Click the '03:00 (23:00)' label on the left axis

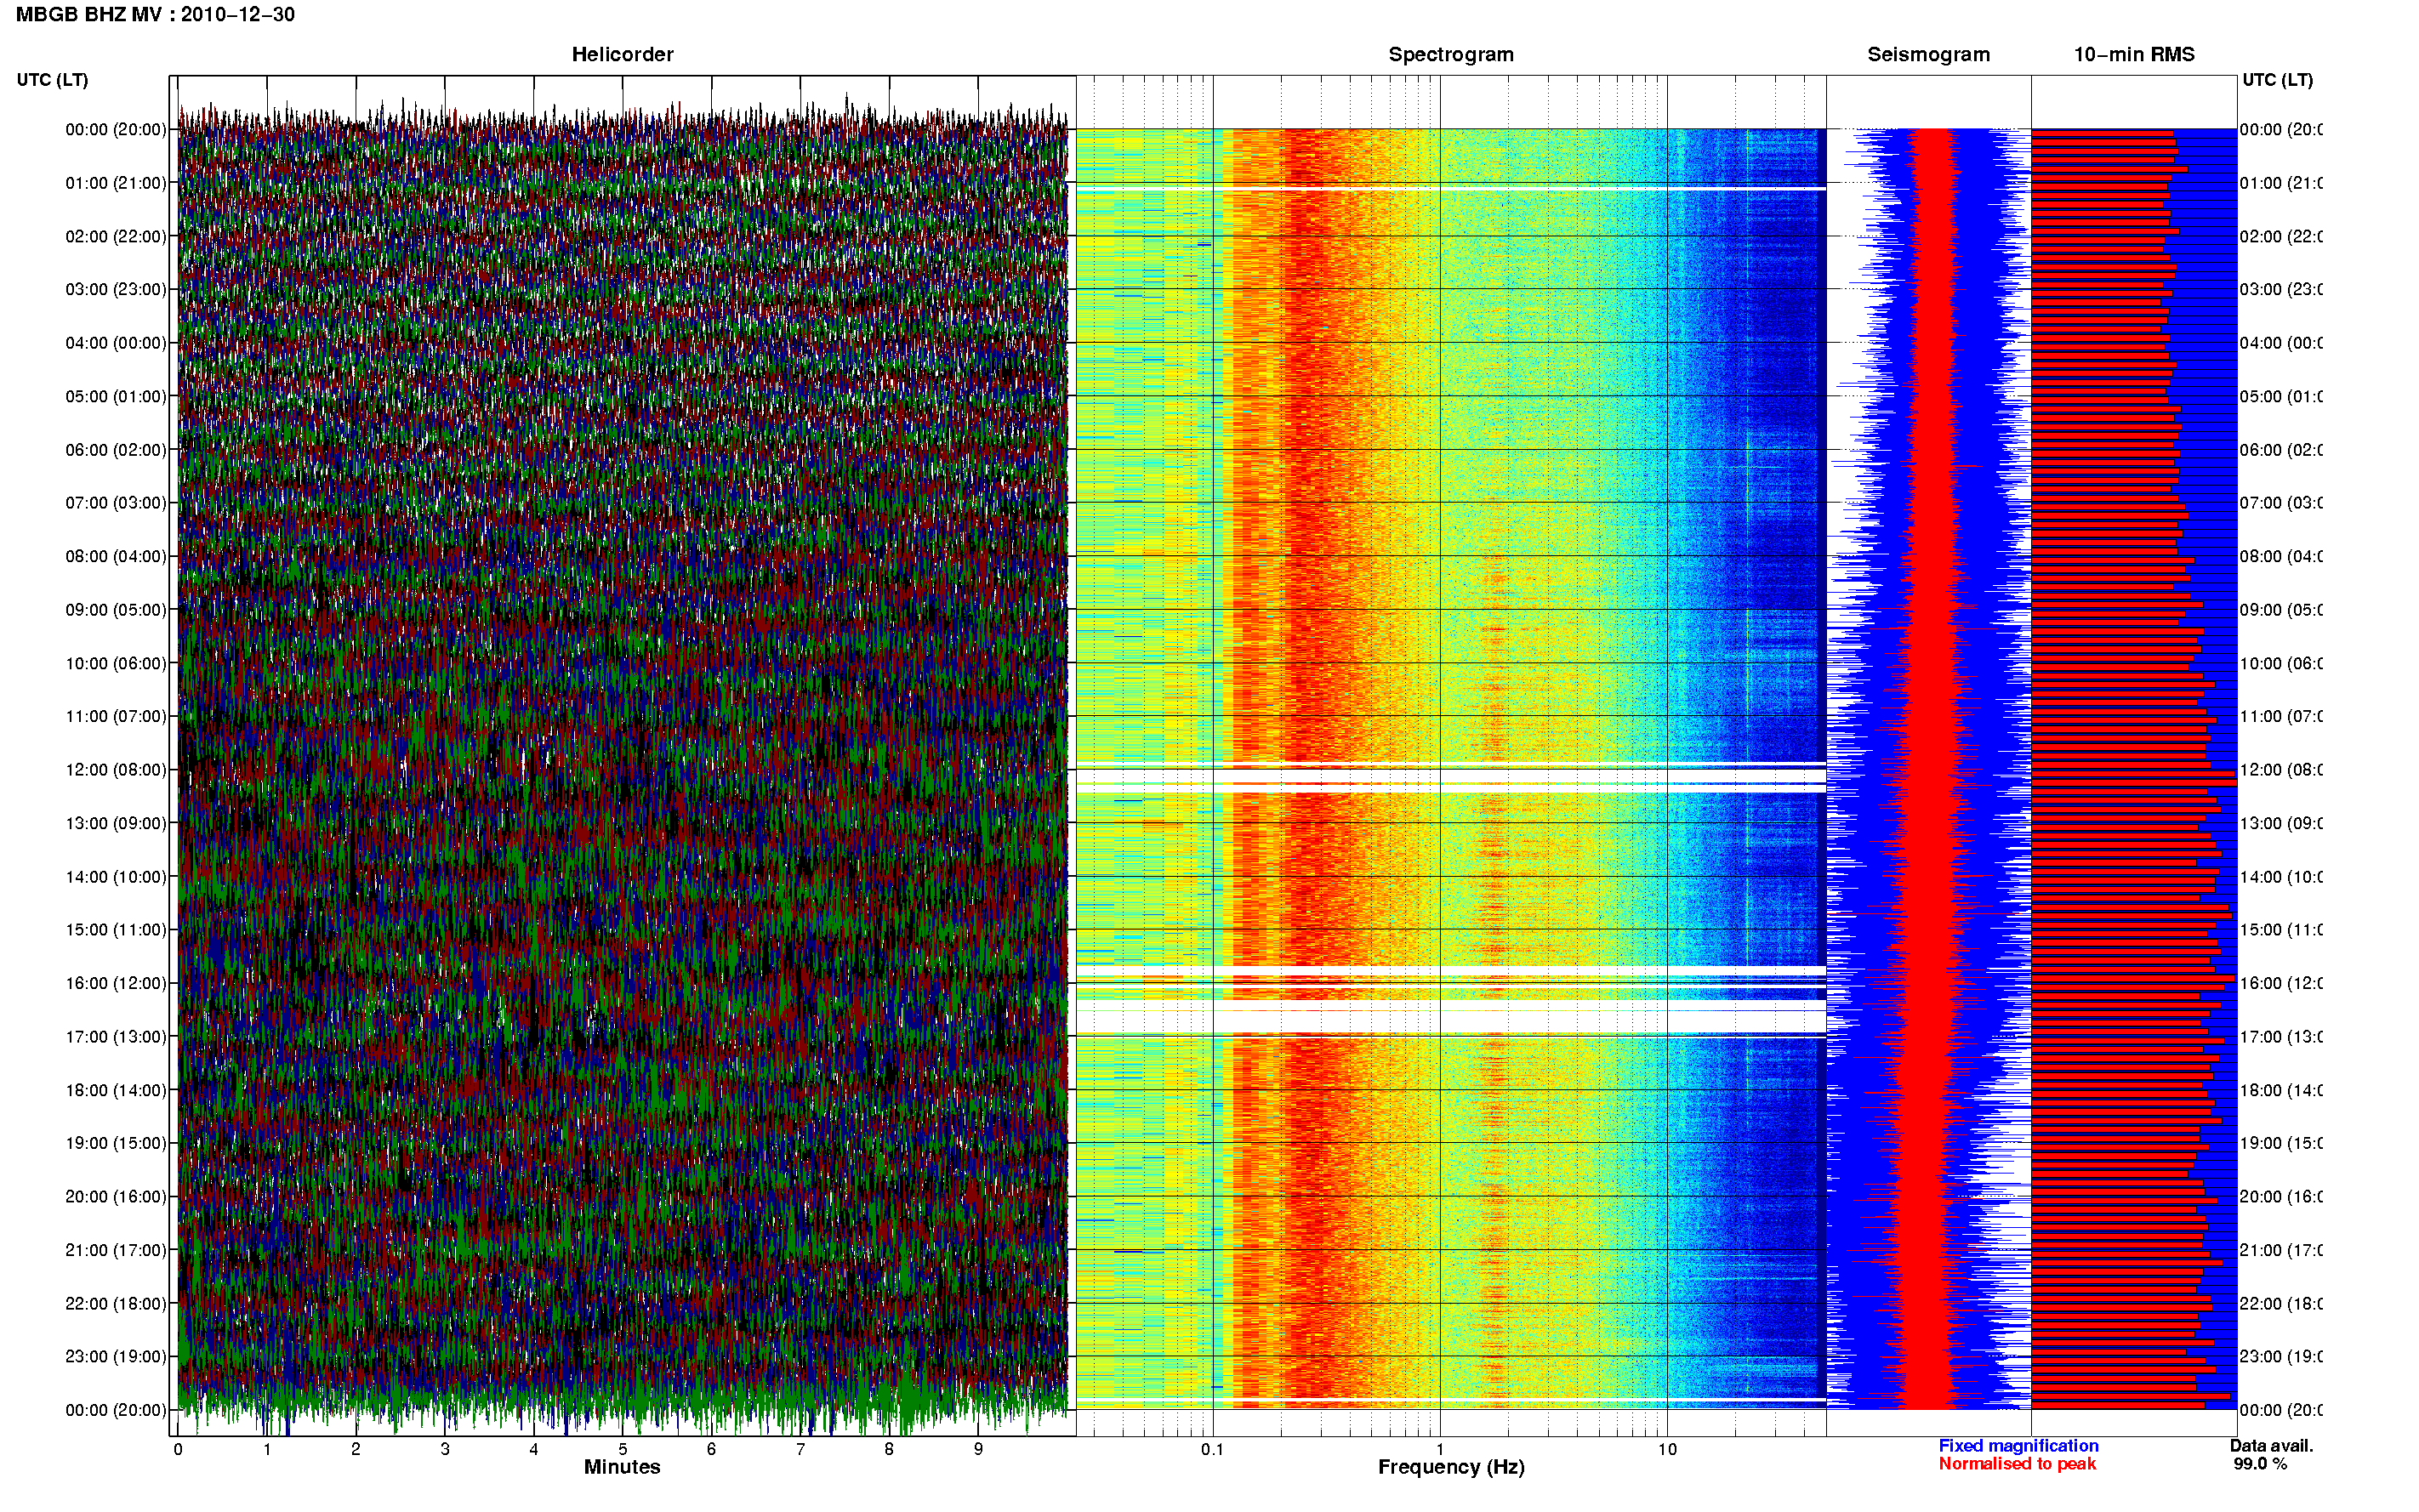click(116, 289)
